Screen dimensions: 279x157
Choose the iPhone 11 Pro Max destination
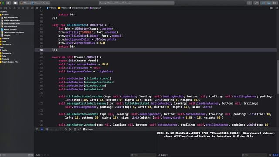pos(41,3)
